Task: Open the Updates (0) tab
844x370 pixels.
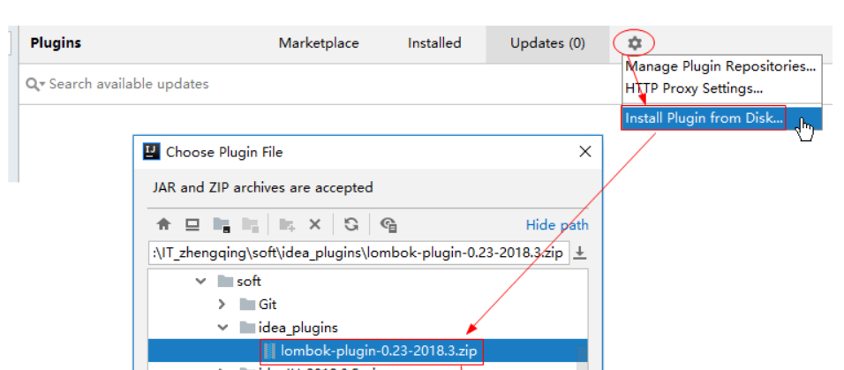Action: coord(547,43)
